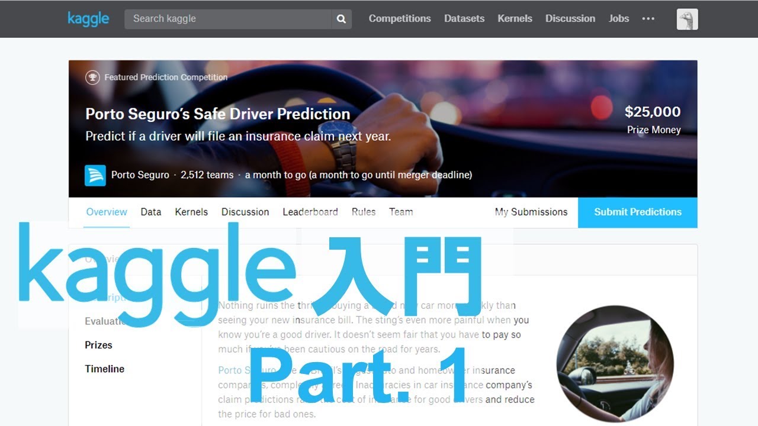Open Datasets in top navigation

tap(464, 19)
